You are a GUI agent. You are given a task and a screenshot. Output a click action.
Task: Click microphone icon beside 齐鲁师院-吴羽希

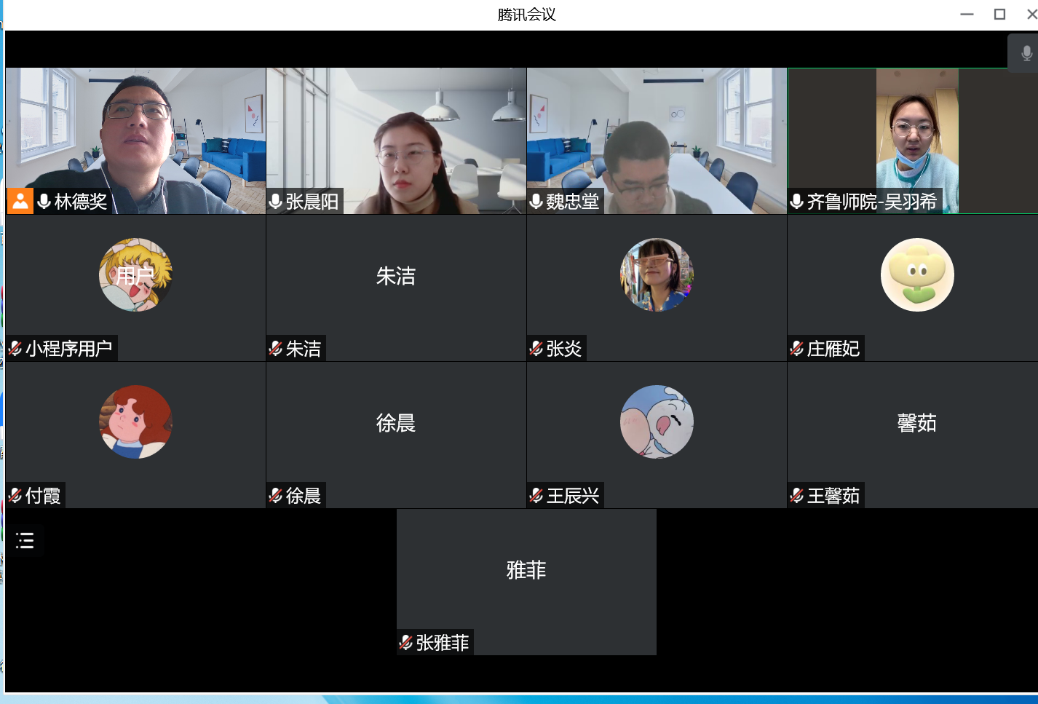(797, 202)
